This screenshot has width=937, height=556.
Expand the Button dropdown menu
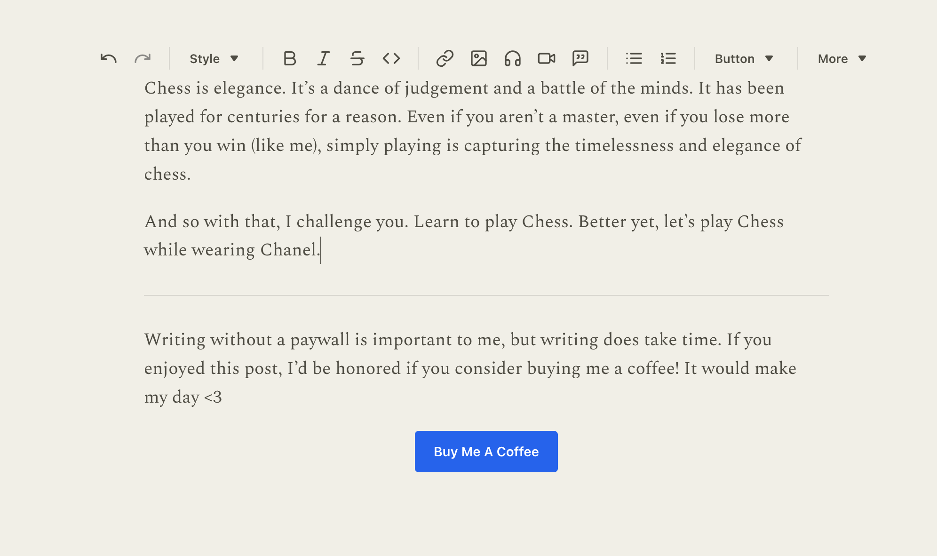744,59
